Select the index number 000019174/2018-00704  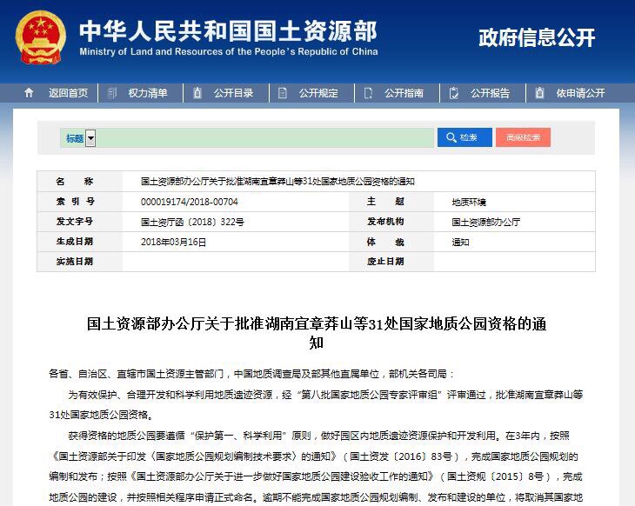pyautogui.click(x=189, y=202)
